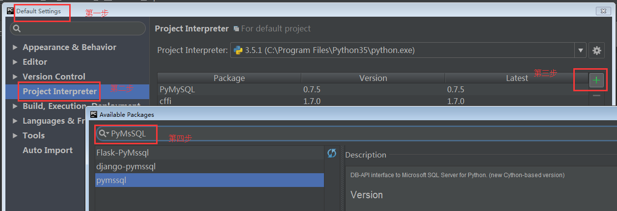
Task: Close the Default Settings window
Action: click(603, 11)
